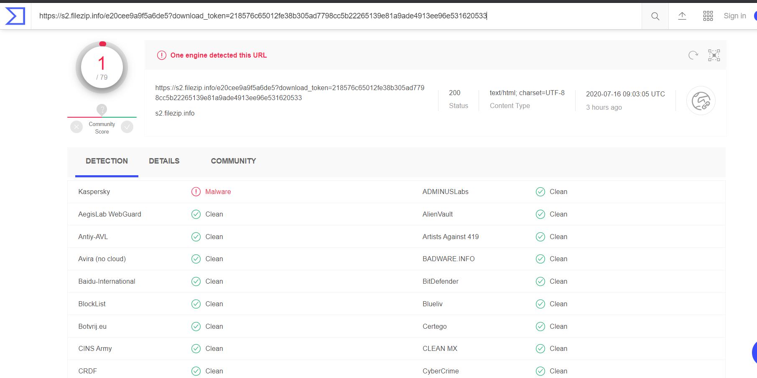The width and height of the screenshot is (757, 378).
Task: Click the VirusTotal logo icon
Action: click(15, 16)
